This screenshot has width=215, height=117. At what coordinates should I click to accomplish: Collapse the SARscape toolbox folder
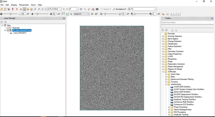point(163,72)
